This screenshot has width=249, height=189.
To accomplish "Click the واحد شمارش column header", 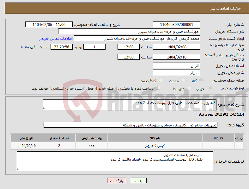I will tap(92, 138).
